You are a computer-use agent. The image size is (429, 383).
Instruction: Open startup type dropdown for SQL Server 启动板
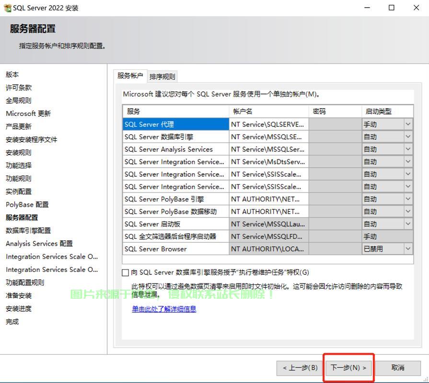[x=407, y=224]
